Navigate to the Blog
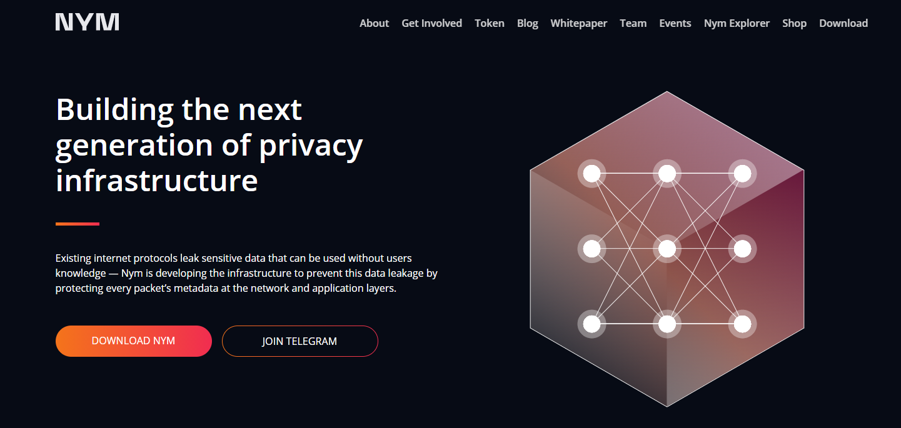901x428 pixels. [x=527, y=23]
